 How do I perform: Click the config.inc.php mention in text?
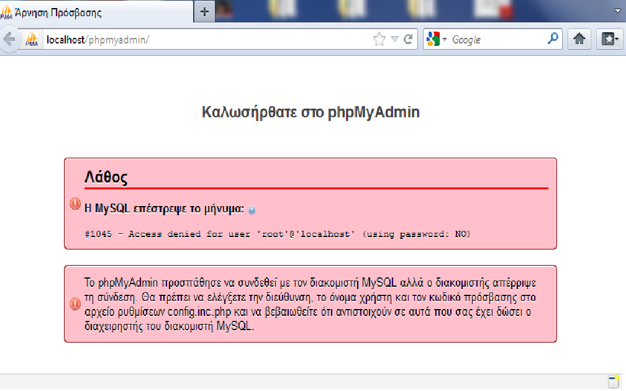pos(199,312)
